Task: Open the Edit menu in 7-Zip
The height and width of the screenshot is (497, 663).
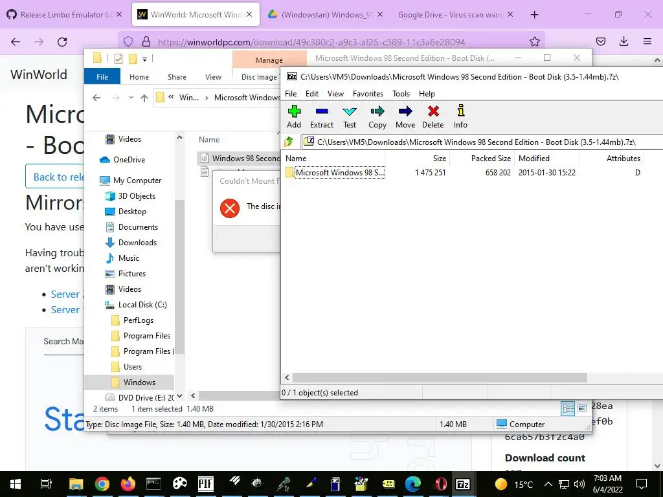Action: pos(312,94)
